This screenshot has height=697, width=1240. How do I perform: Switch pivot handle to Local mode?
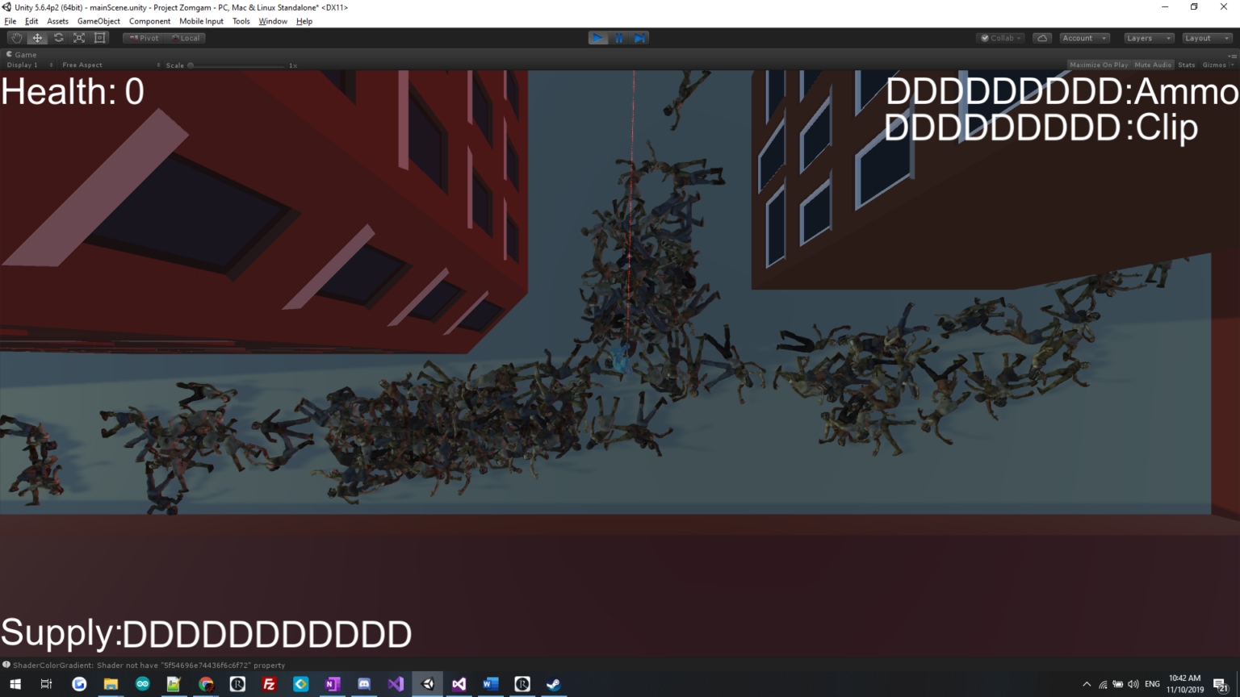coord(186,37)
